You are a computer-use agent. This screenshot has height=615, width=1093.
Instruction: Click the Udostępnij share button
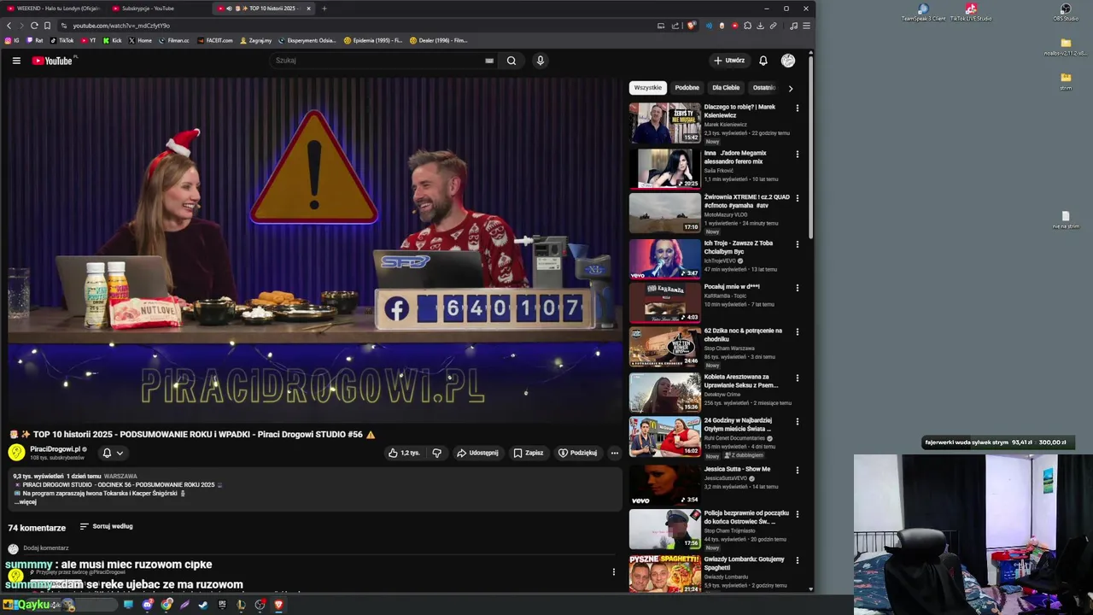pyautogui.click(x=477, y=453)
